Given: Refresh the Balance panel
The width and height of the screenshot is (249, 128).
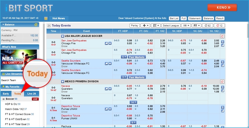Looking at the screenshot, I should [x=36, y=24].
